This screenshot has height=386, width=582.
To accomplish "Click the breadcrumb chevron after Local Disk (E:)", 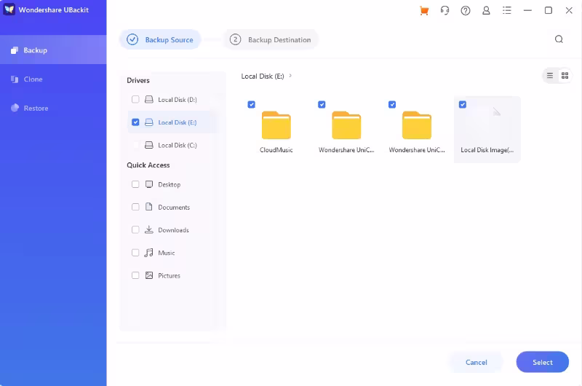I will (x=290, y=76).
